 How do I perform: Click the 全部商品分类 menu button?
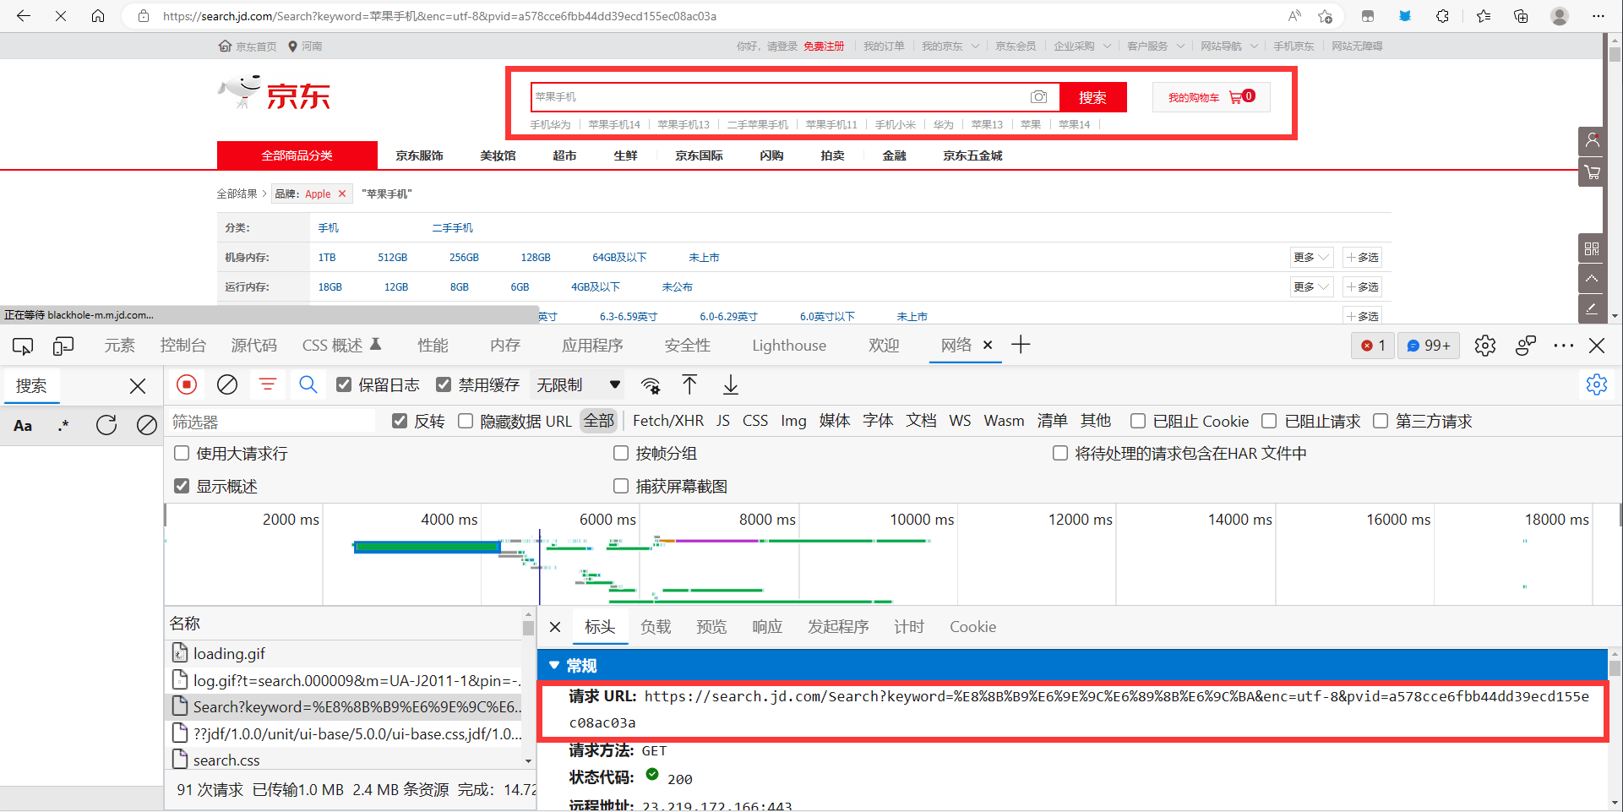pyautogui.click(x=297, y=155)
